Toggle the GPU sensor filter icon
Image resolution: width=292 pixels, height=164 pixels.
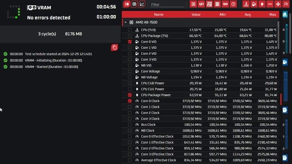coord(201,4)
